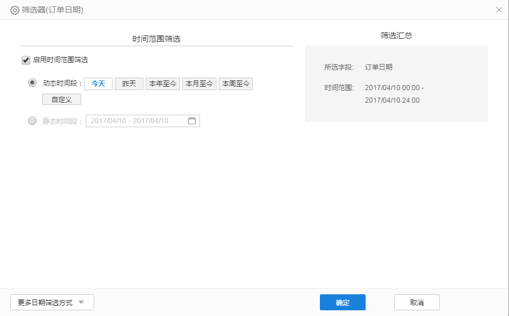Click the 订单日期 field value in summary
The image size is (509, 316).
(379, 67)
